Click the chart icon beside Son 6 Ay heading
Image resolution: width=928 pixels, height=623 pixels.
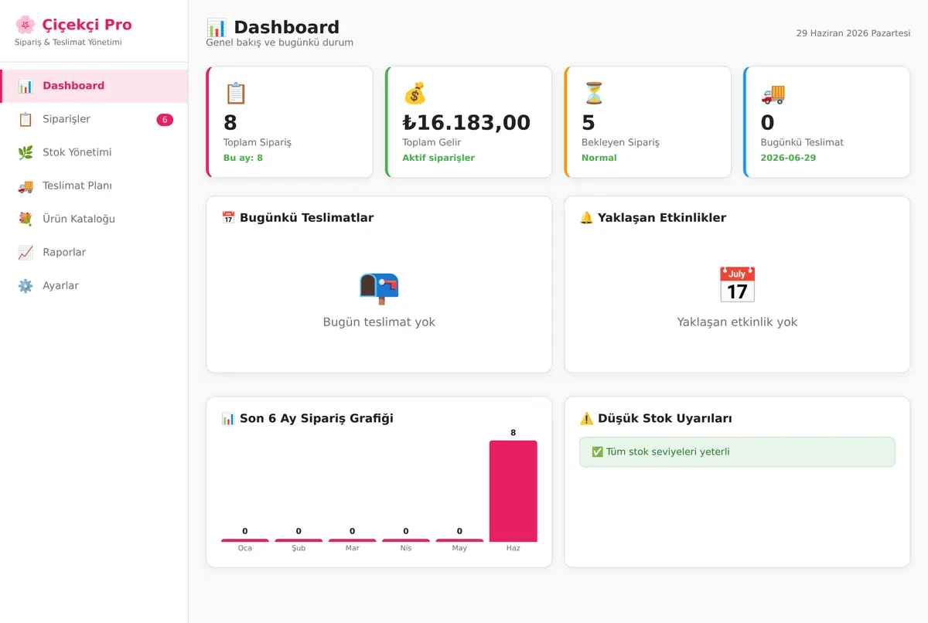pos(228,418)
